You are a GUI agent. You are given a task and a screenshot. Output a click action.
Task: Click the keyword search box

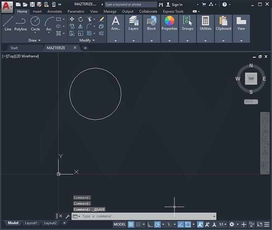pos(131,4)
